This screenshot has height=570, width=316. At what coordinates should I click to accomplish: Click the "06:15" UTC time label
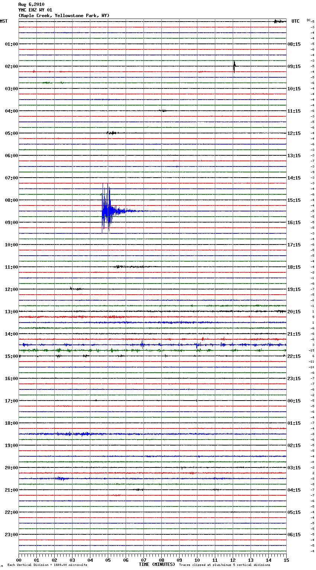point(294,535)
